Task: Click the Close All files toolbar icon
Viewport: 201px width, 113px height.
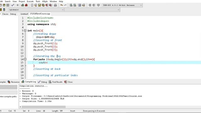Action: point(51,5)
